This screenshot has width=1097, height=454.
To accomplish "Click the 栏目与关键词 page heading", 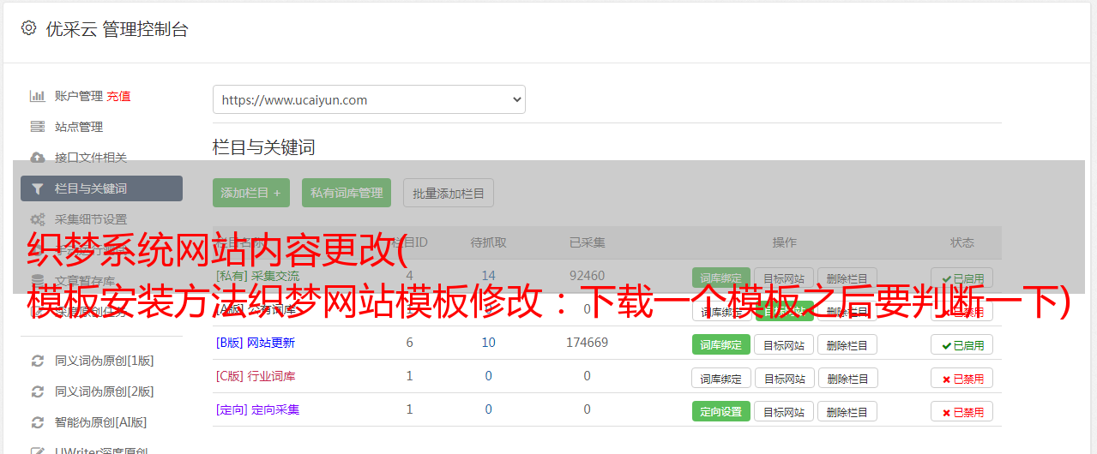I will coord(264,147).
